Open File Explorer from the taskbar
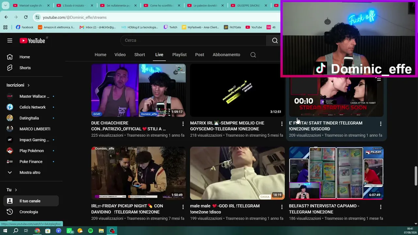Viewport: 418px width, 235px height. point(101,231)
